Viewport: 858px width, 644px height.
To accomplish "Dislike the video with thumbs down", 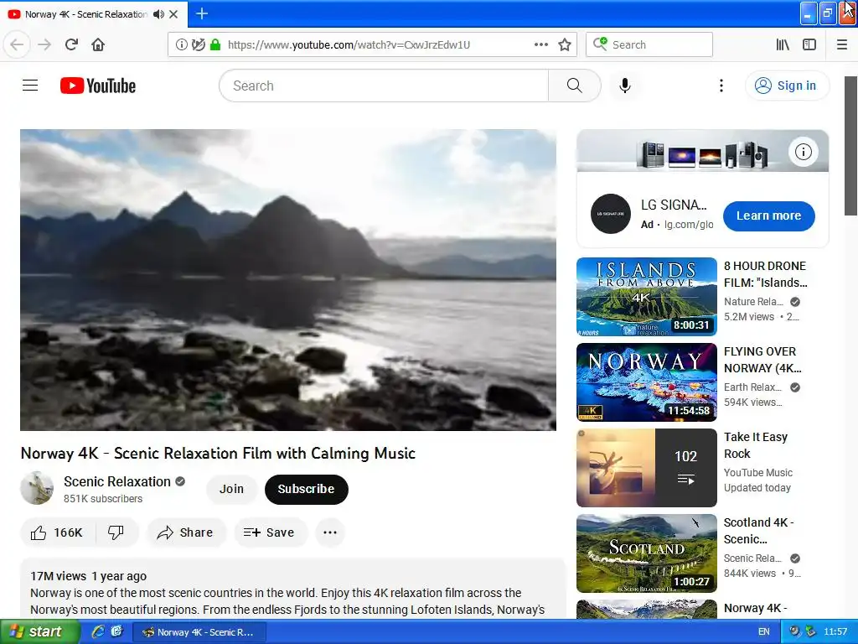I will tap(116, 532).
